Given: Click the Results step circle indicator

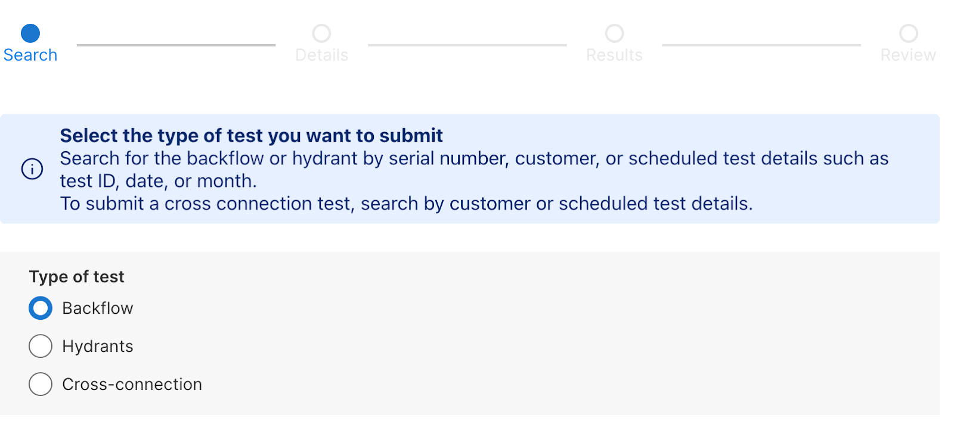Looking at the screenshot, I should coord(614,33).
